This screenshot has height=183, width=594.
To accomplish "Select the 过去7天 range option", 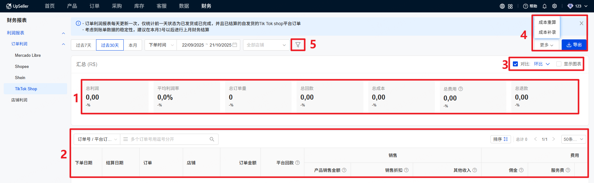I will (x=83, y=45).
